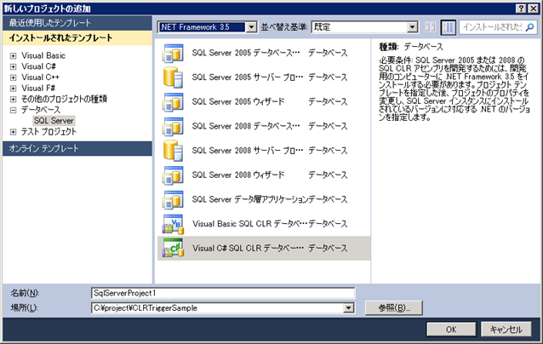Screen dimensions: 543x344
Task: Select テスト プロジェクト tree label
Action: (49, 132)
